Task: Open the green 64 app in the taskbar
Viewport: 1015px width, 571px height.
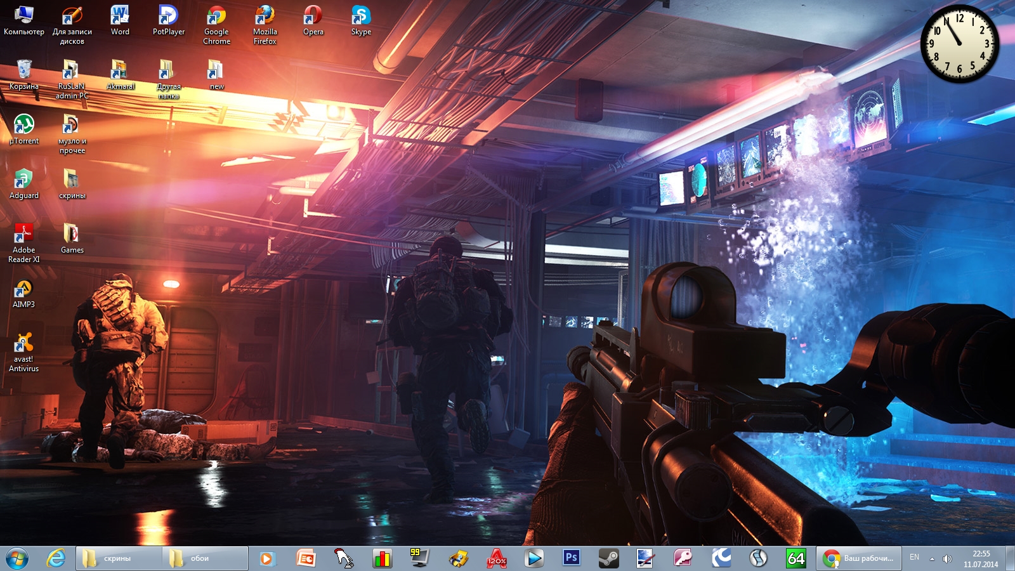Action: tap(796, 558)
